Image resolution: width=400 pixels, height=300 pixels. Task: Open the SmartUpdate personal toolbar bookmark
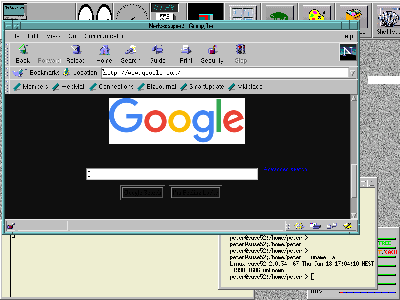202,87
